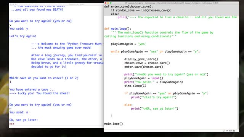This screenshot has height=137, width=244.
Task: Click docstring line 'calling functions and using conditionals'
Action: coord(140,37)
